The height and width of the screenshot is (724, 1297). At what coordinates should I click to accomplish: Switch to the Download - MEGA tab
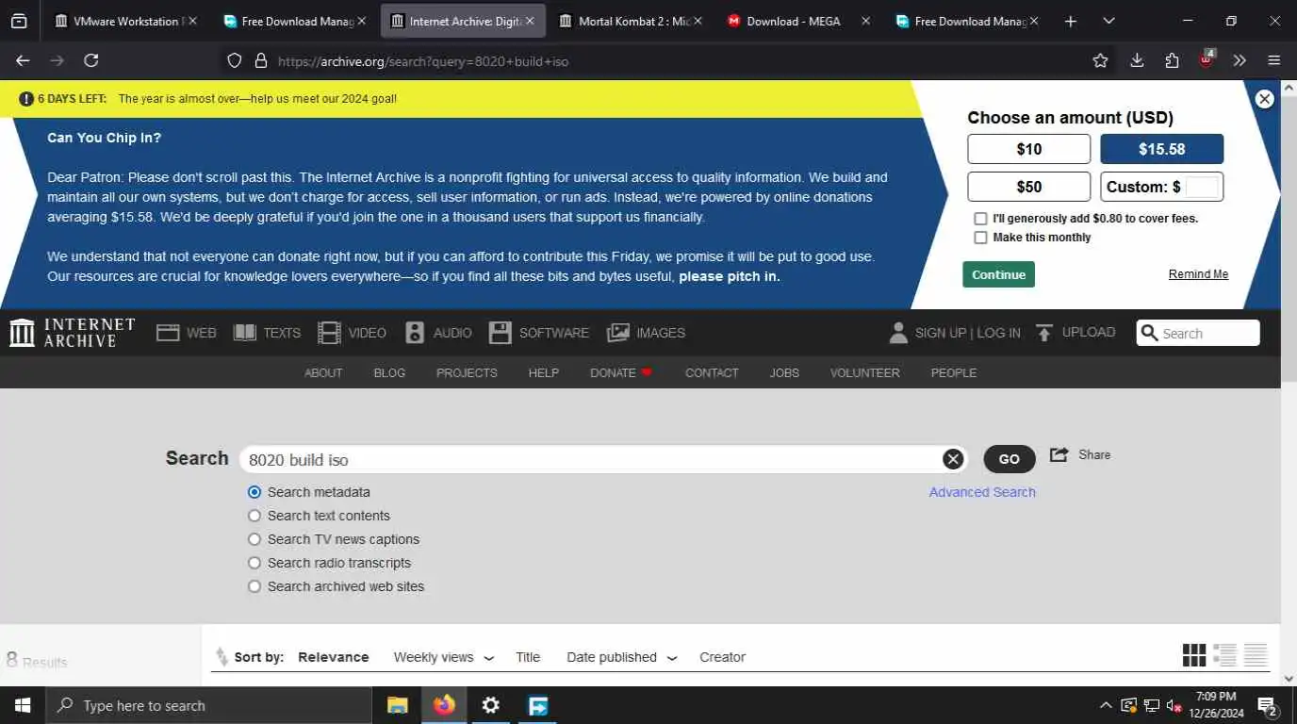click(799, 21)
